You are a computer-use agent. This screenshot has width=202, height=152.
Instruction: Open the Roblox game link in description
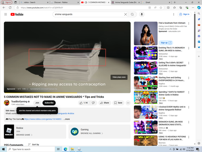point(43,119)
